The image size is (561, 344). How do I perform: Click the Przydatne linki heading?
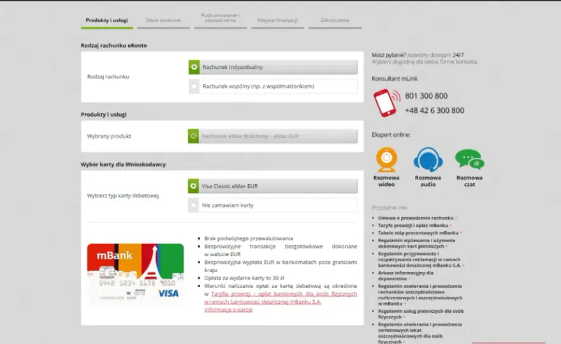click(390, 208)
